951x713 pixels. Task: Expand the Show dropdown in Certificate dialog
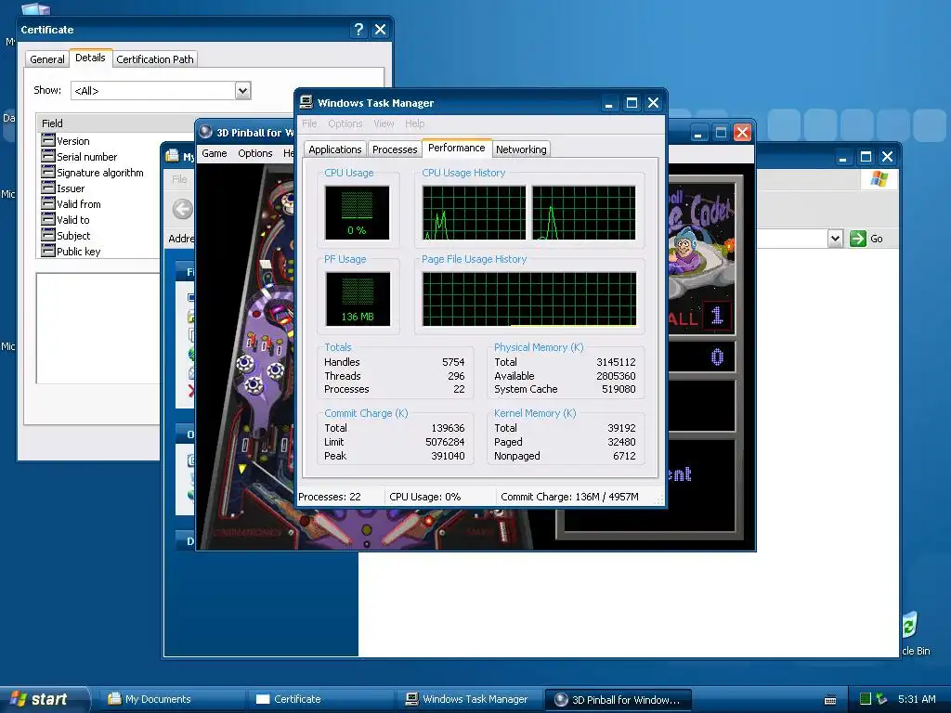pos(242,91)
